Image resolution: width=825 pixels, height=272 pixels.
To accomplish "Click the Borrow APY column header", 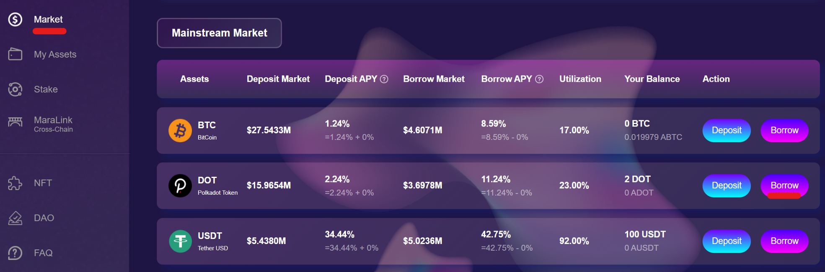I will click(507, 79).
